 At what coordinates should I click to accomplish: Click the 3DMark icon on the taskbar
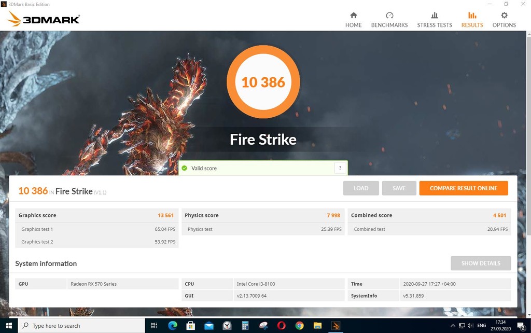click(x=336, y=326)
